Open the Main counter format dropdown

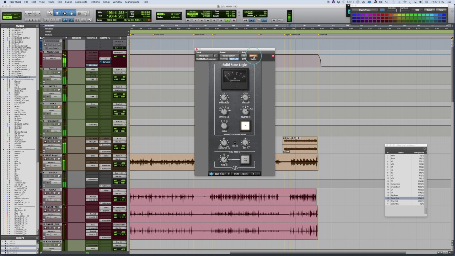[x=126, y=12]
